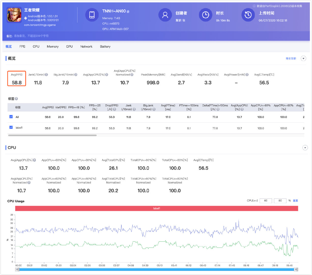Click the export all link
Image resolution: width=312 pixels, height=275 pixels.
point(291,59)
